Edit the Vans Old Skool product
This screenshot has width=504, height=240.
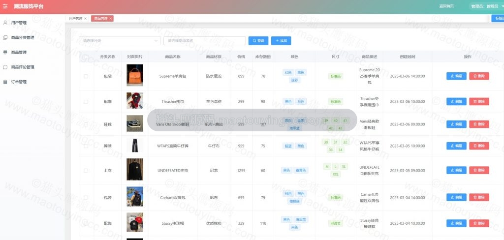[456, 124]
